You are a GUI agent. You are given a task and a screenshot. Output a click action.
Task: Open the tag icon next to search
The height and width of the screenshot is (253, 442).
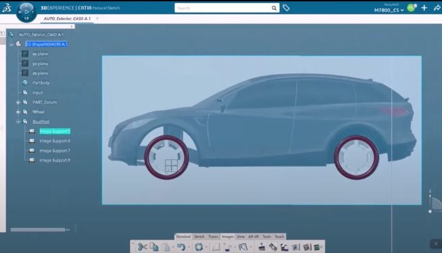[286, 8]
